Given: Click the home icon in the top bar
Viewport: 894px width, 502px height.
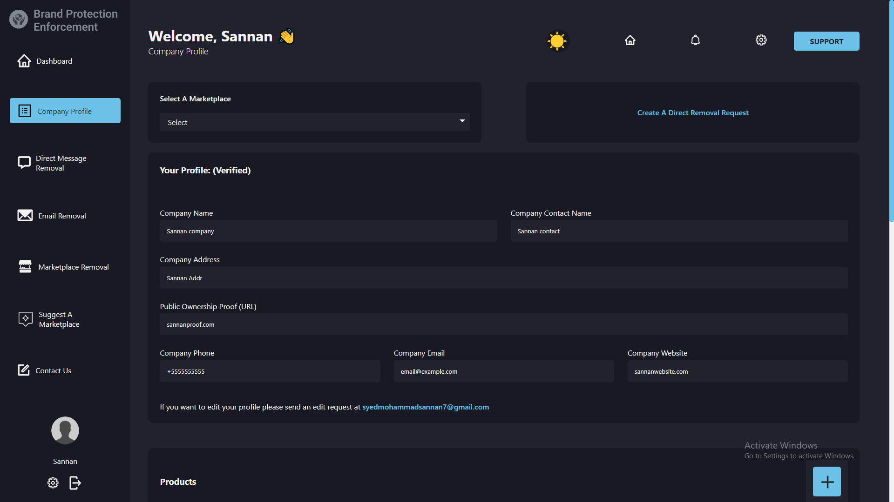Looking at the screenshot, I should click(x=630, y=40).
